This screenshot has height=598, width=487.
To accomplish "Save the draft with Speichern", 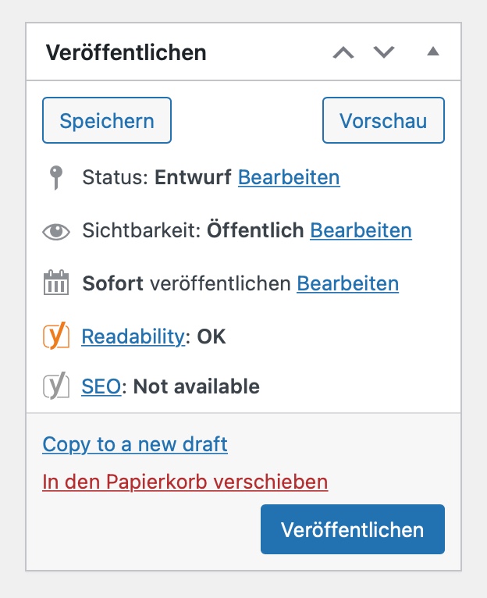I will pos(107,120).
